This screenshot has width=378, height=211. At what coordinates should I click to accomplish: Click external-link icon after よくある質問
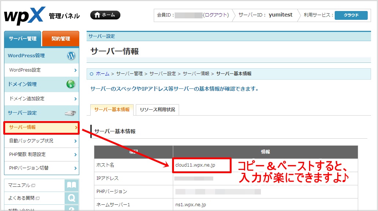[x=37, y=199]
